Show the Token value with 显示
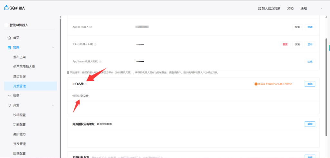Screen dimensions: 330x158 point(310,44)
